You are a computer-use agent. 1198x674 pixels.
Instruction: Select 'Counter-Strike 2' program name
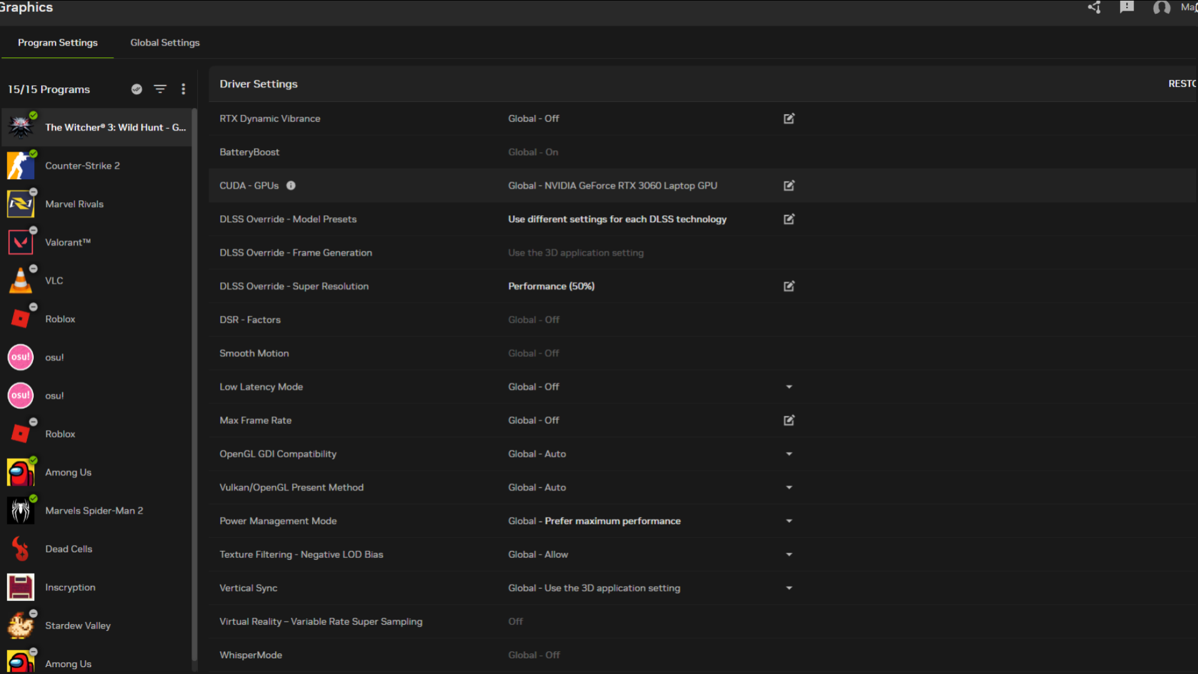82,165
